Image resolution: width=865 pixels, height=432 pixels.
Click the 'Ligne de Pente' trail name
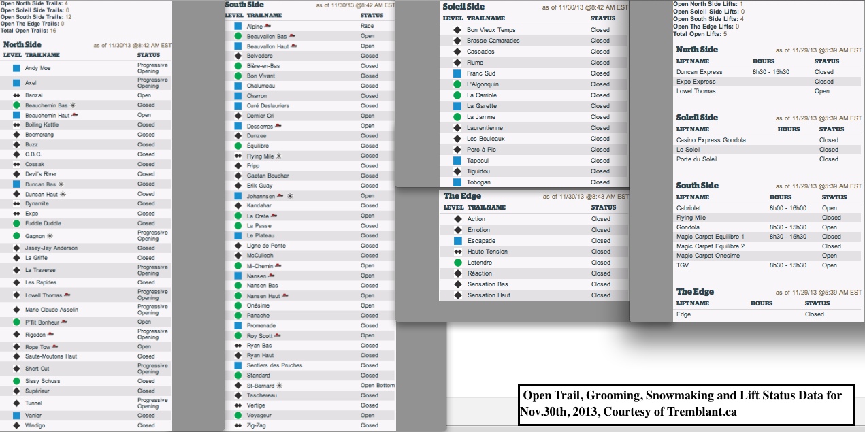pos(265,246)
